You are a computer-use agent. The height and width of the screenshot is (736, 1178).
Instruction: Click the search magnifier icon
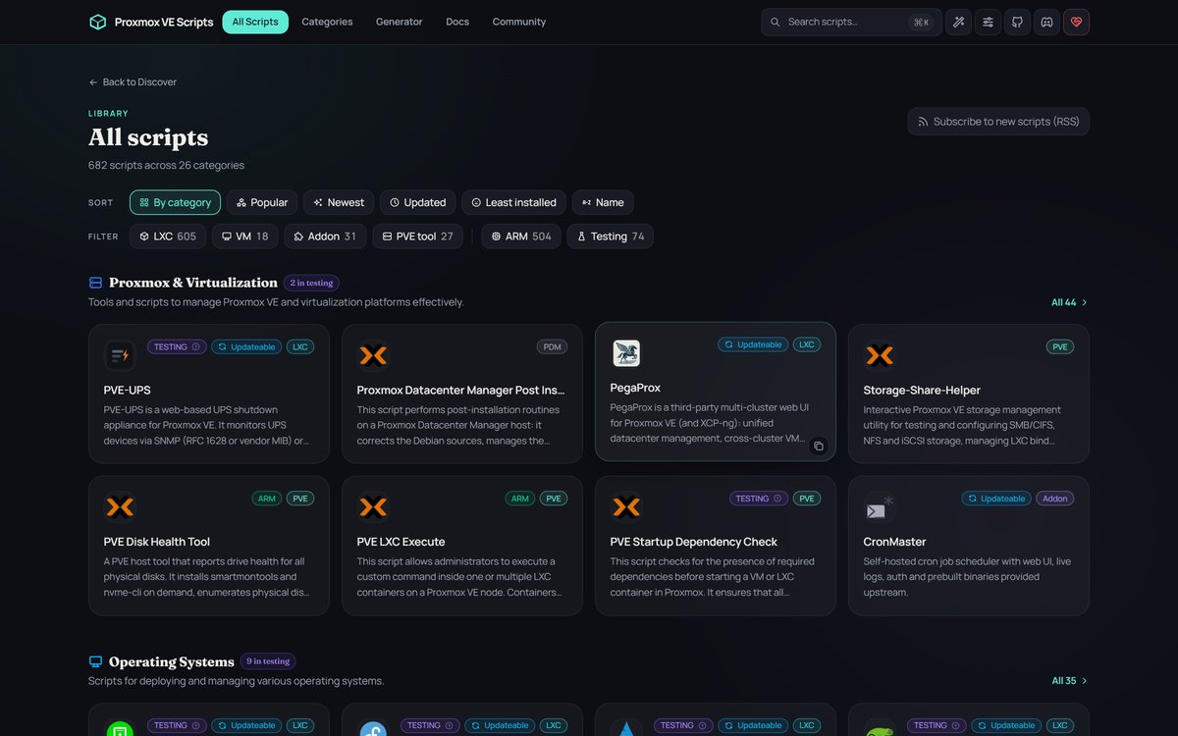pos(775,22)
